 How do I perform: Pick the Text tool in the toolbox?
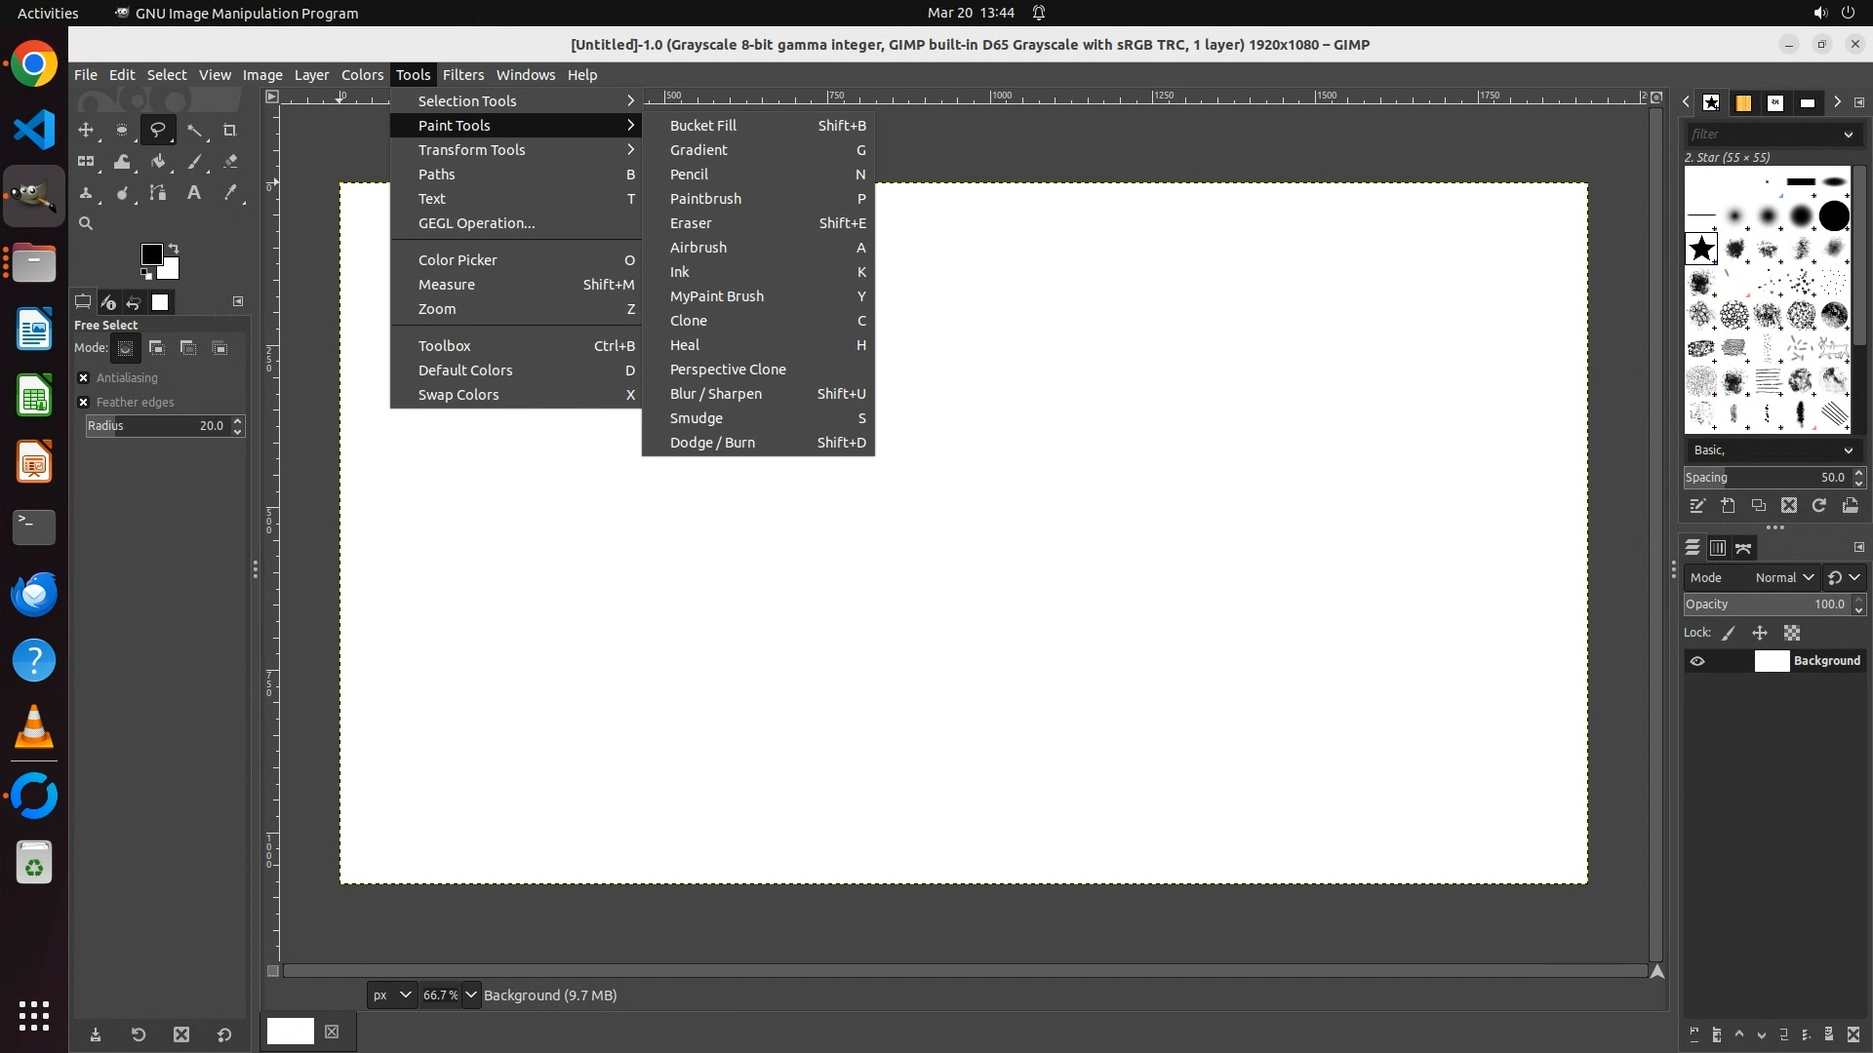point(194,193)
